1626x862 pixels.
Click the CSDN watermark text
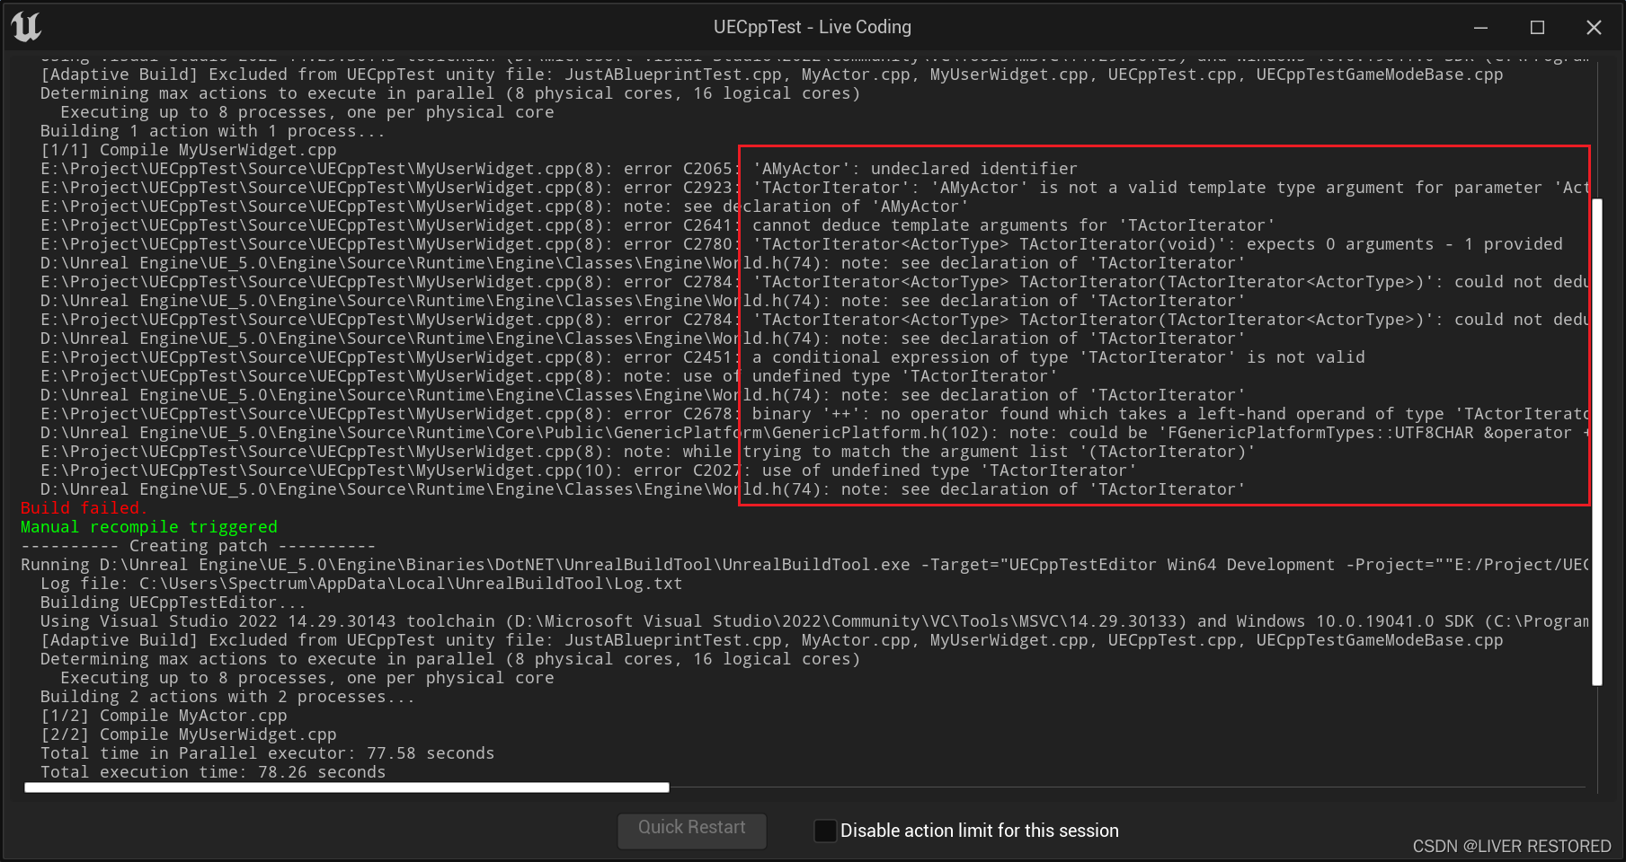coord(1511,846)
